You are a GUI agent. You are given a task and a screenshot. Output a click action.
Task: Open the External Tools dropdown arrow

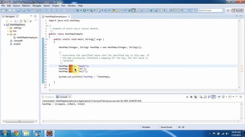click(95, 10)
